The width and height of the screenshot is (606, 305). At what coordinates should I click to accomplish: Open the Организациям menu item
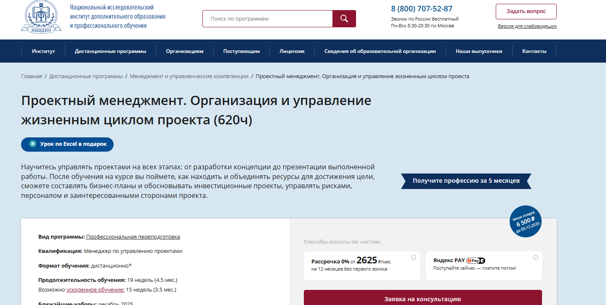tap(184, 51)
